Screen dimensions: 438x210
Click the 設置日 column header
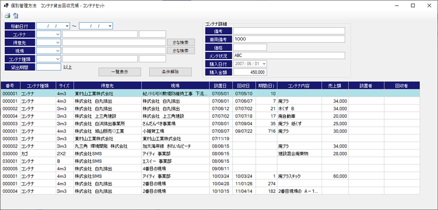click(x=221, y=86)
